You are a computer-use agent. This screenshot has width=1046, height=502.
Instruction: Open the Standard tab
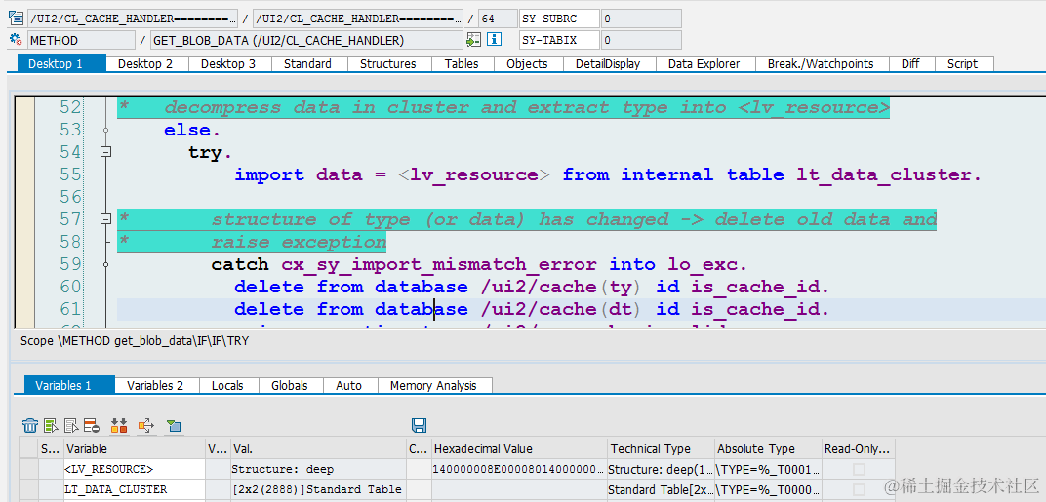click(309, 64)
